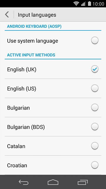Turn on the Catalan checkbox
The width and height of the screenshot is (106, 189).
click(95, 146)
